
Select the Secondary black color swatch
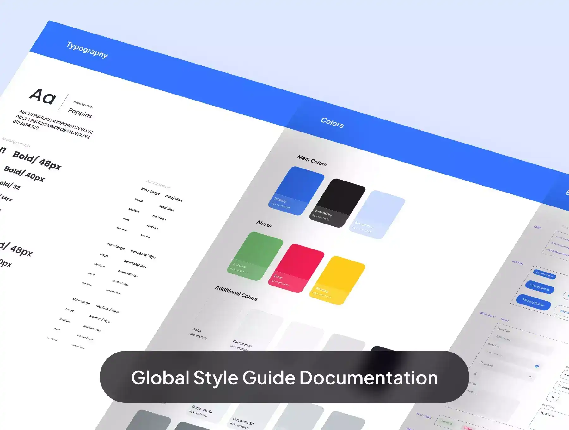tap(337, 203)
